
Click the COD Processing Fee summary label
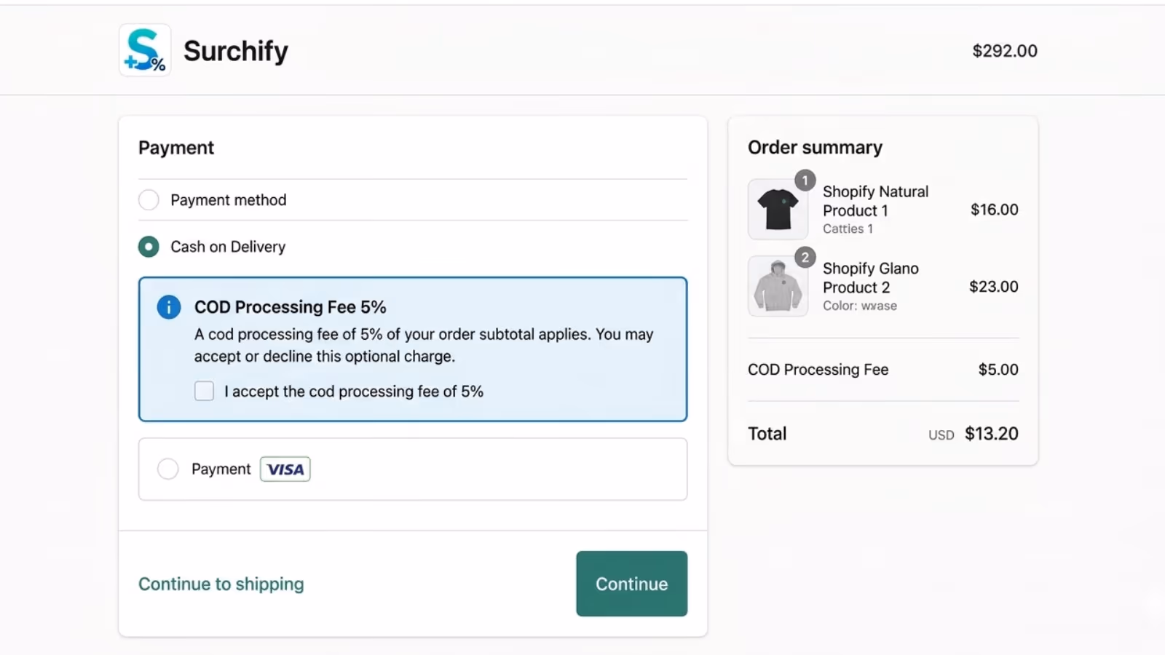point(818,370)
